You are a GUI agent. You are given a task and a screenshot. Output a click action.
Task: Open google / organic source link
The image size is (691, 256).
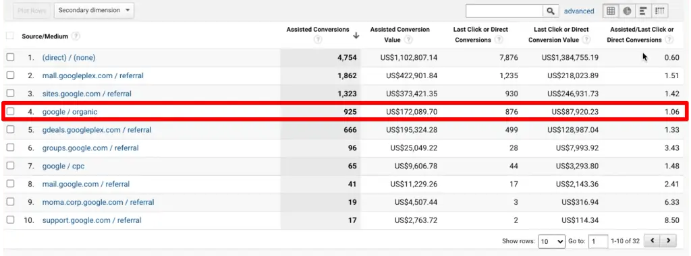coord(70,112)
